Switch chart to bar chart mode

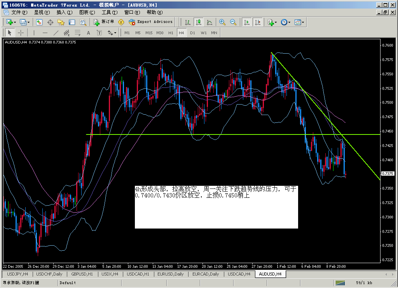coord(188,22)
